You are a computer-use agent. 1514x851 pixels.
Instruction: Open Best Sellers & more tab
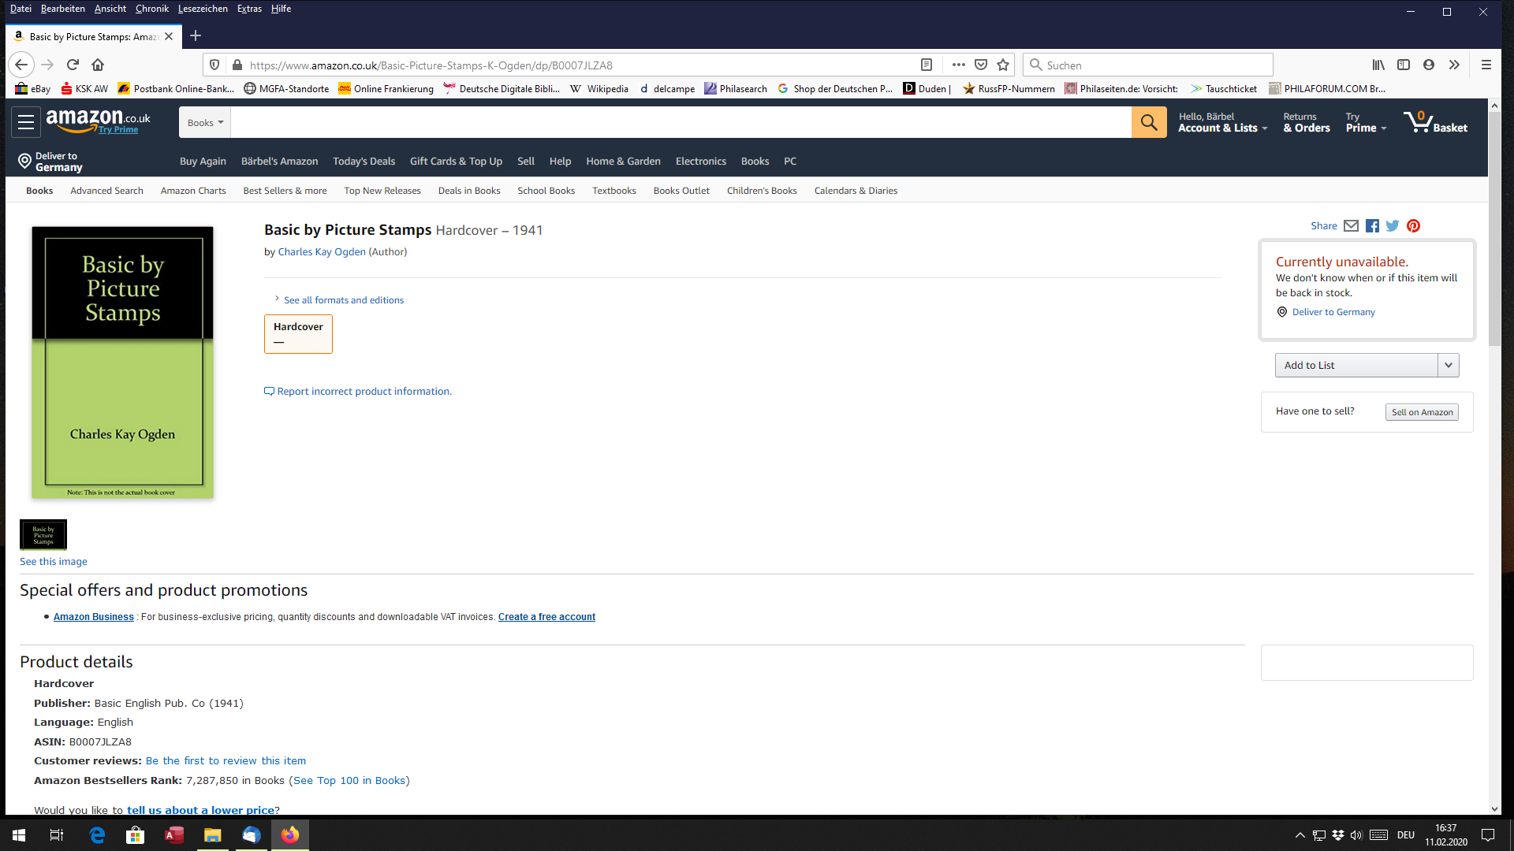285,191
